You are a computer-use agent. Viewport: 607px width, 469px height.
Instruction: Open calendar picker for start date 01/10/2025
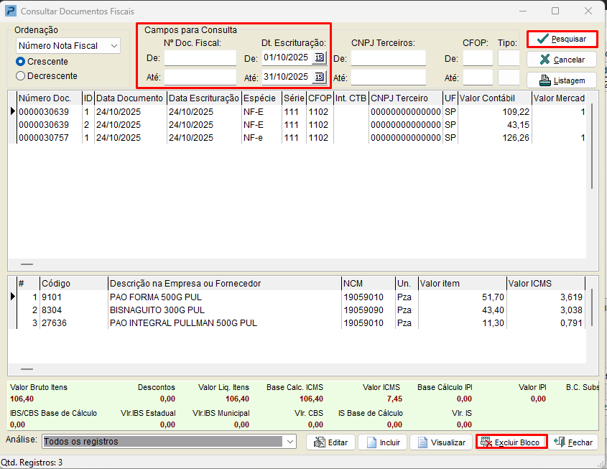tap(319, 57)
